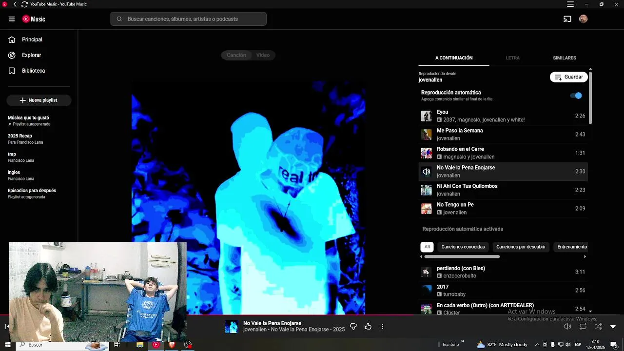Open the weather widget showing 82°F
624x351 pixels.
pyautogui.click(x=502, y=345)
